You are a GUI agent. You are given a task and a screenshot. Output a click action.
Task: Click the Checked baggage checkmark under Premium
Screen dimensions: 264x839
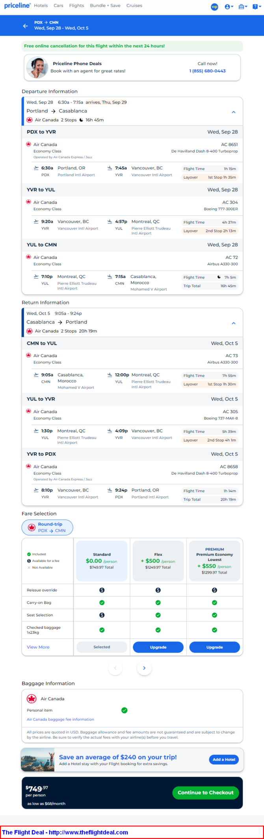(215, 630)
